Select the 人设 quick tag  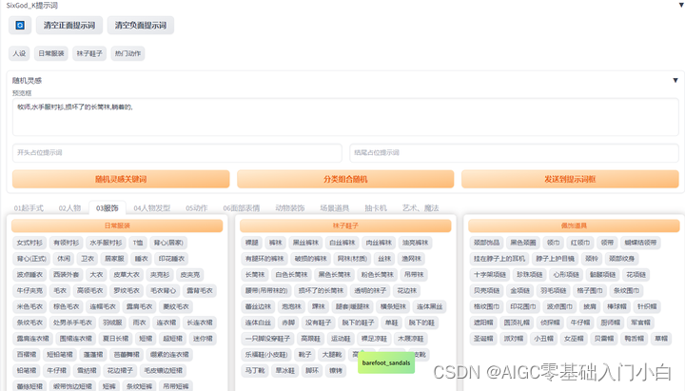[19, 53]
